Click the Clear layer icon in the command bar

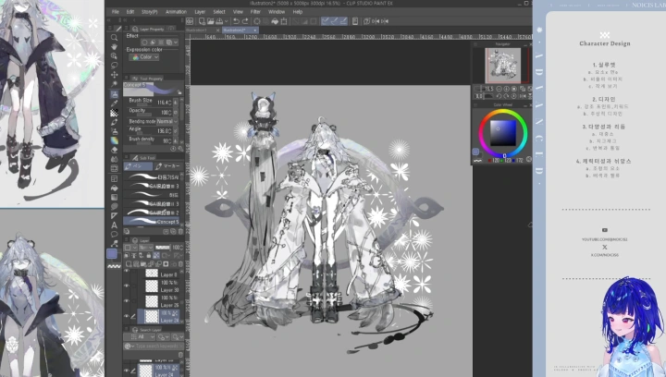pos(257,21)
